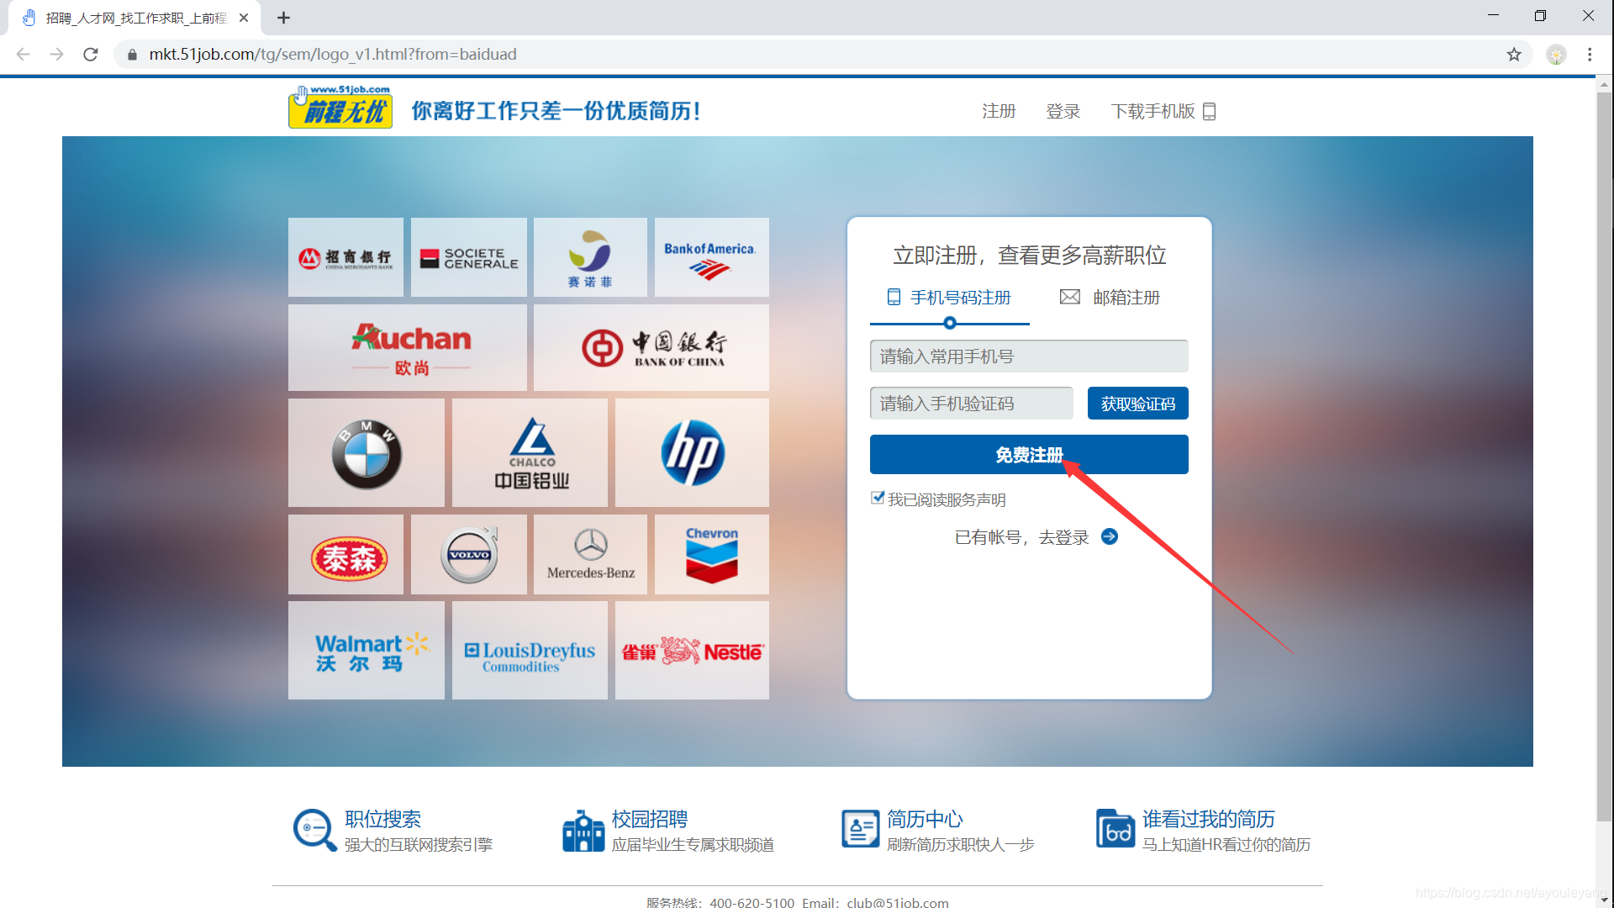Open the 校园招聘 heading link
This screenshot has height=908, width=1614.
[650, 819]
